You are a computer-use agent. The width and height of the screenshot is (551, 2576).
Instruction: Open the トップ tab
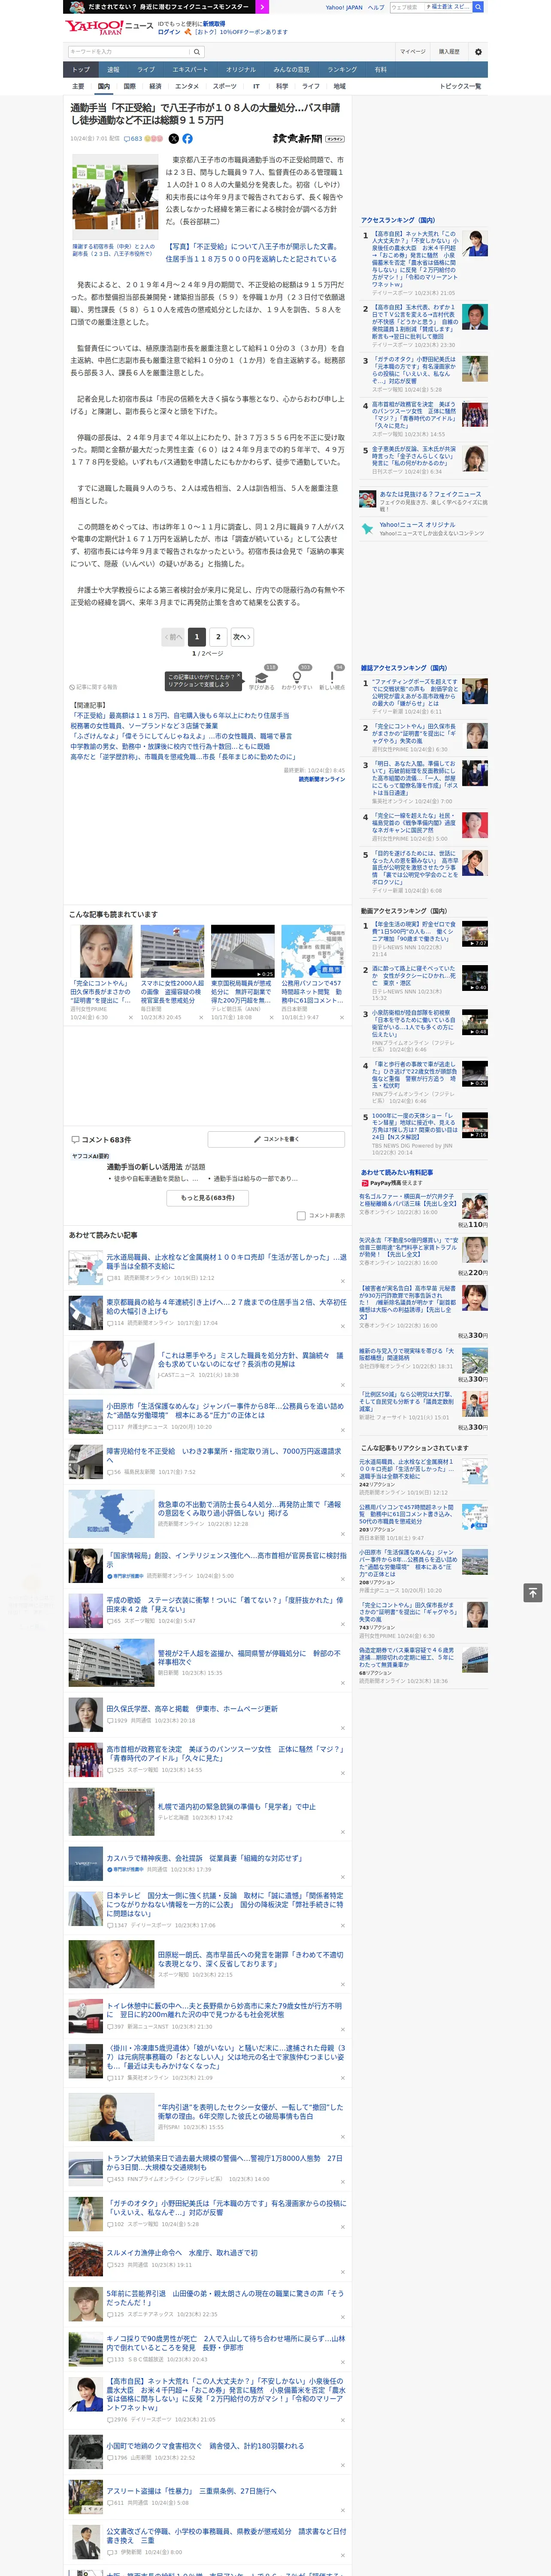point(81,70)
